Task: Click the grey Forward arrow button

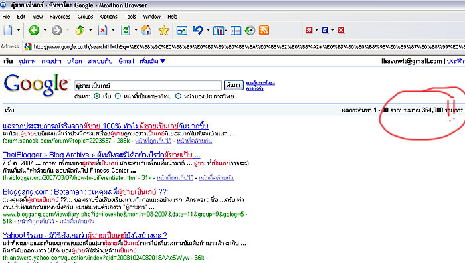Action: 57,30
